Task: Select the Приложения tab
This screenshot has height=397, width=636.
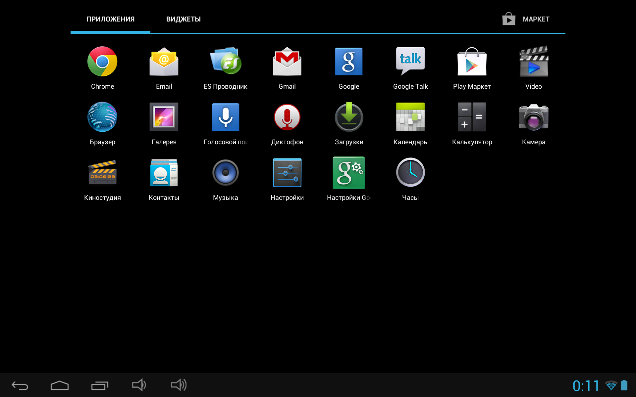Action: 110,19
